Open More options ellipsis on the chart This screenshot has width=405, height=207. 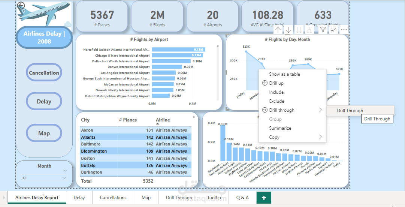[x=344, y=30]
